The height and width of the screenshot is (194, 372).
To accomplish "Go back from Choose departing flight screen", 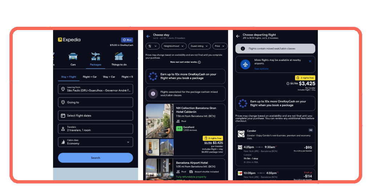I will (x=238, y=36).
